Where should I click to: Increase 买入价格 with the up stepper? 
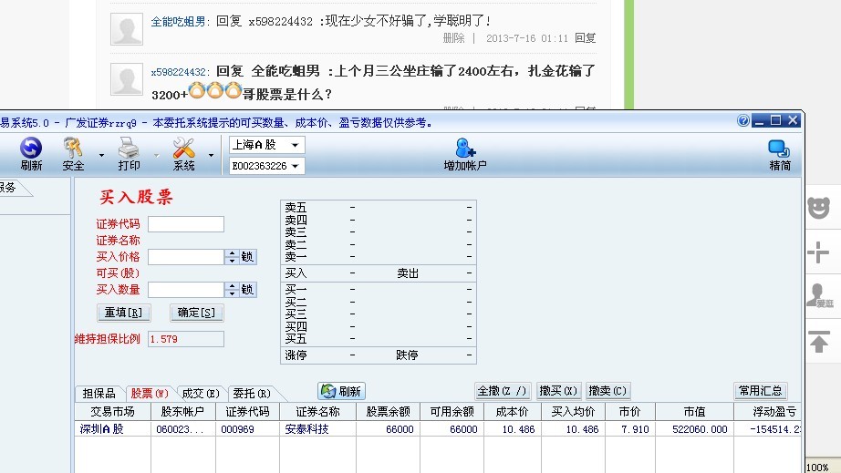tap(232, 252)
